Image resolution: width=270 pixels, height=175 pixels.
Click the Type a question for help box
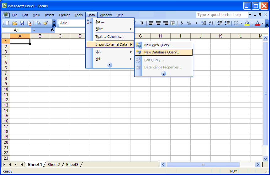[222, 15]
